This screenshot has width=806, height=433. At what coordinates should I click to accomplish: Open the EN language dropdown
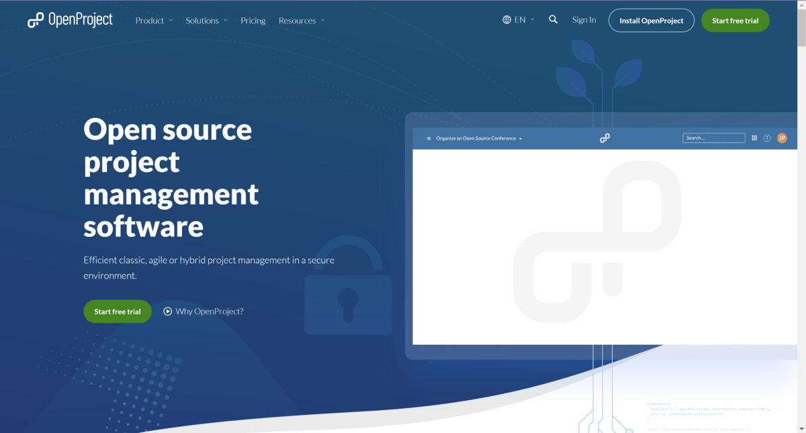519,19
